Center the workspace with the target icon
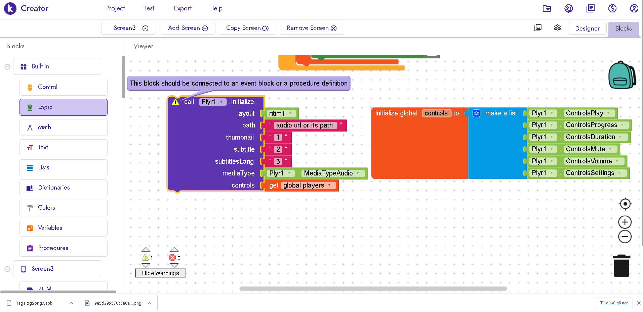This screenshot has height=312, width=643. pos(625,204)
